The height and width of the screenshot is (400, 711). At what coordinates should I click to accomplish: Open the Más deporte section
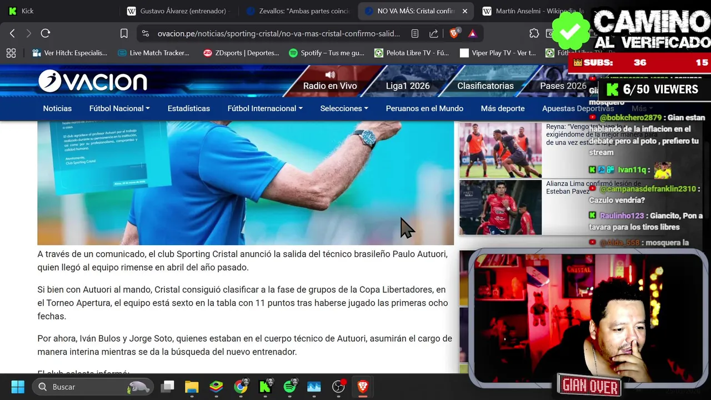coord(503,108)
